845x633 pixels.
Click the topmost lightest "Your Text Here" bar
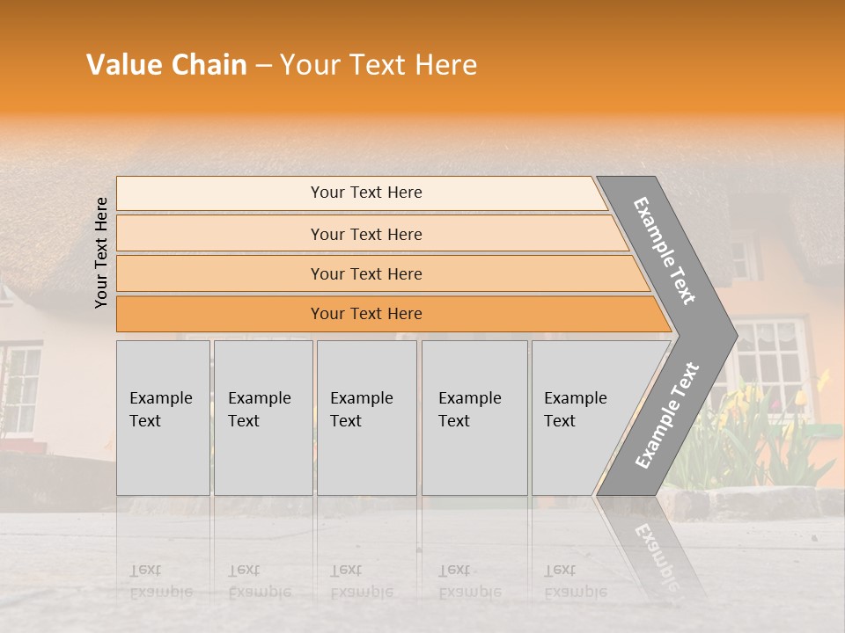[x=366, y=193]
